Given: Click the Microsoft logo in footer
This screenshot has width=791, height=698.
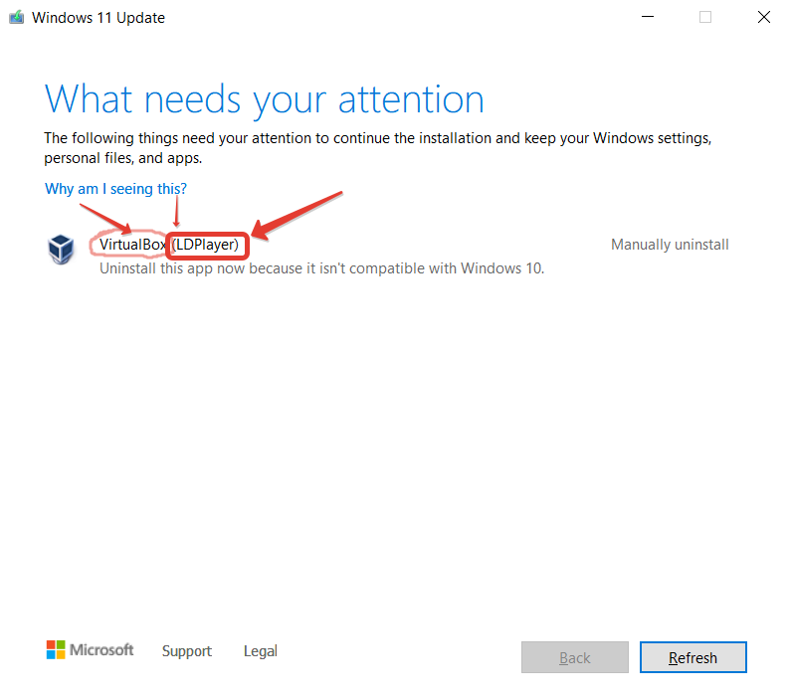Looking at the screenshot, I should coord(90,649).
